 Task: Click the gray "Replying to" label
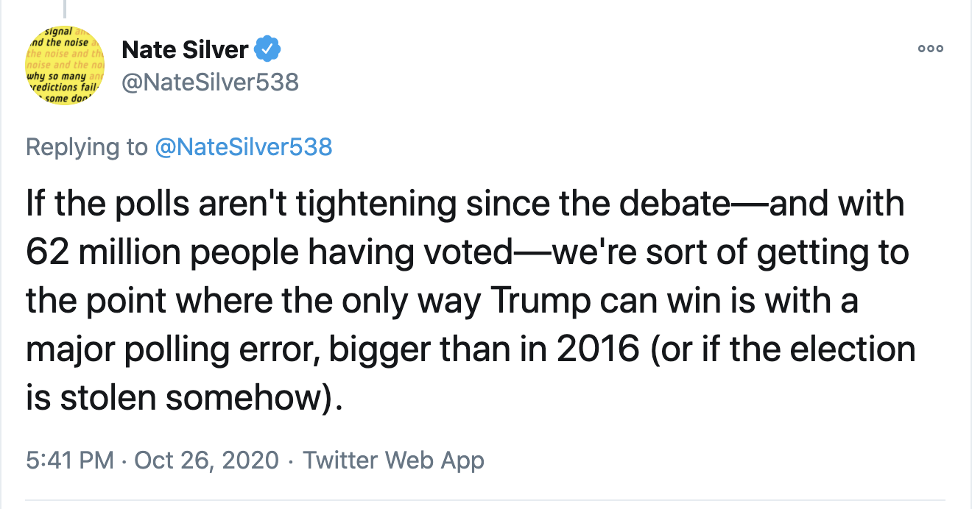(x=87, y=147)
